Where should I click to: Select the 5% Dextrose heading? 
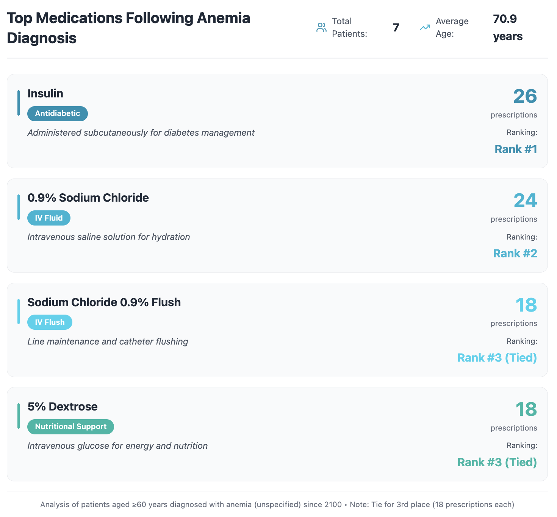coord(63,406)
